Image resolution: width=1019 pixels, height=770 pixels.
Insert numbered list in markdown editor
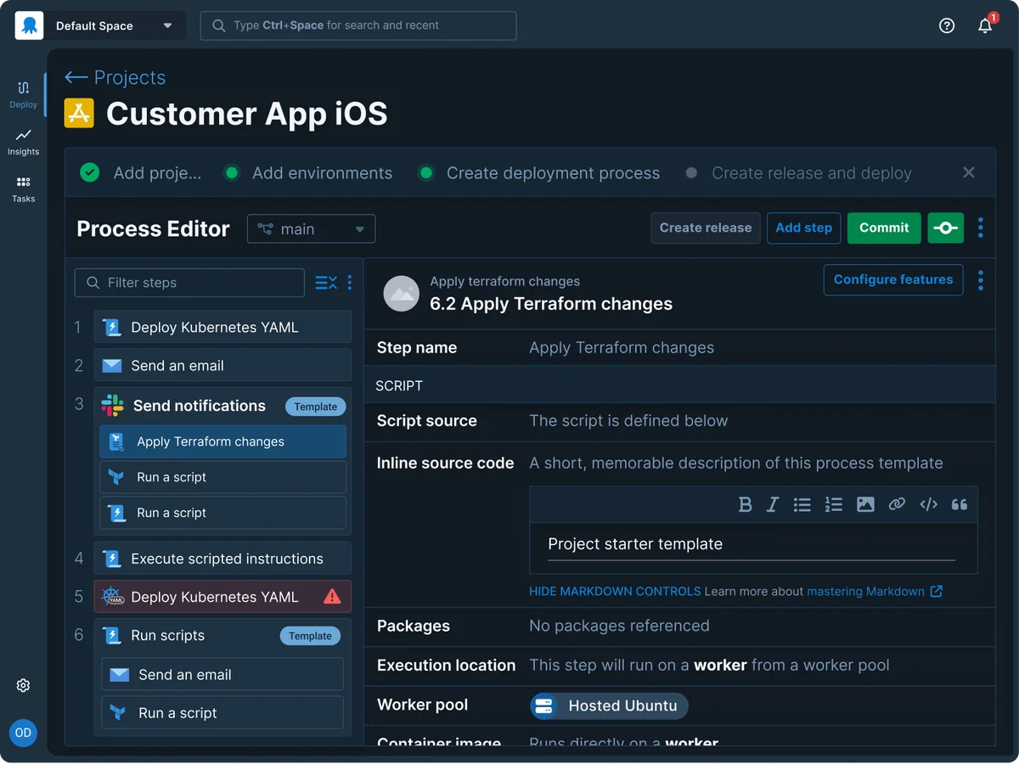tap(834, 504)
